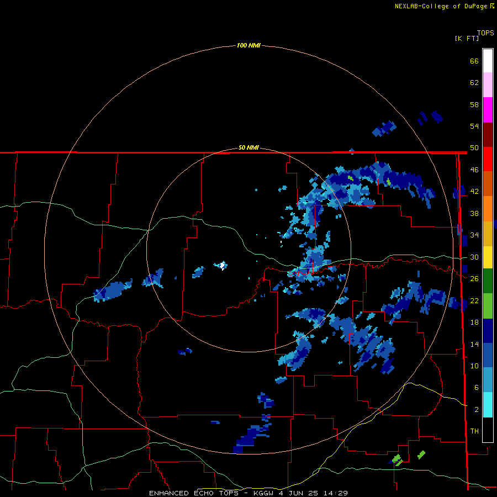Viewport: 497px width, 497px height.
Task: Click the gold swatch in the color scale
Action: pos(488,233)
